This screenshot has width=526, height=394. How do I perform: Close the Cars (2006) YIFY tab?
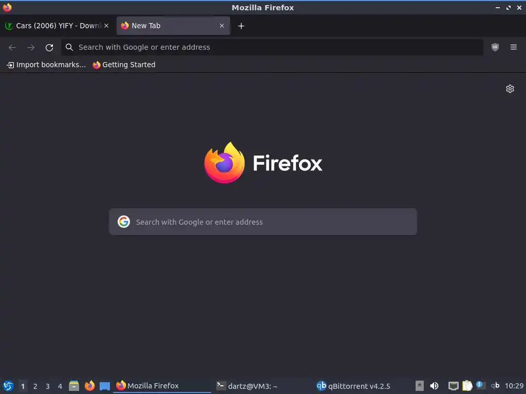(x=106, y=26)
